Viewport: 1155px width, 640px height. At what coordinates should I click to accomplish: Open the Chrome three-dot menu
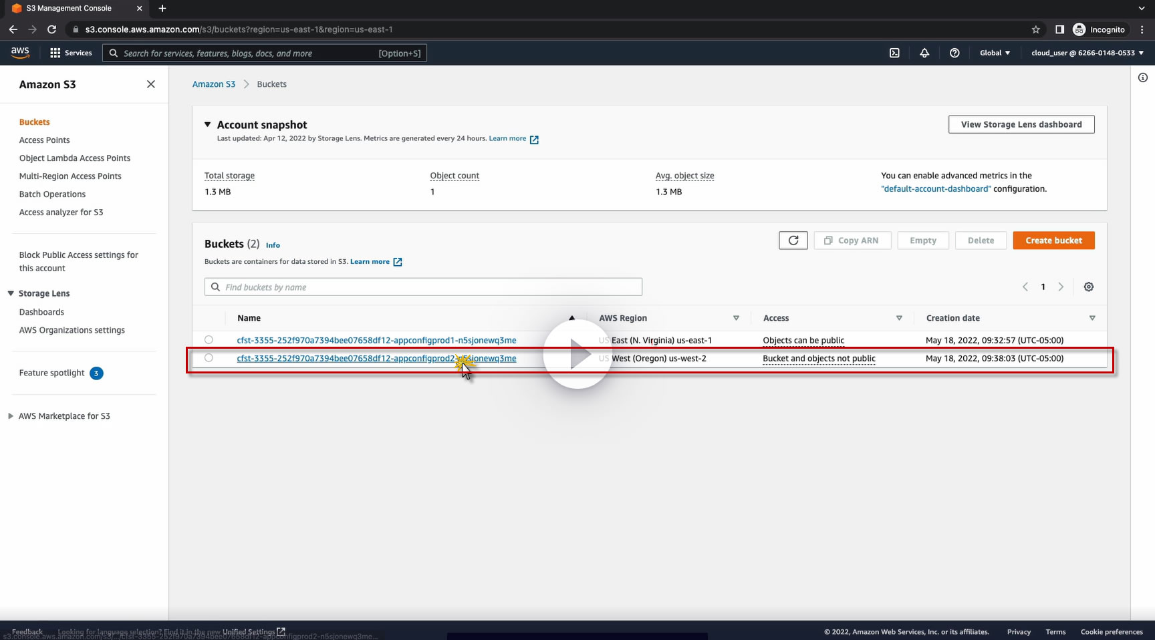pyautogui.click(x=1142, y=29)
